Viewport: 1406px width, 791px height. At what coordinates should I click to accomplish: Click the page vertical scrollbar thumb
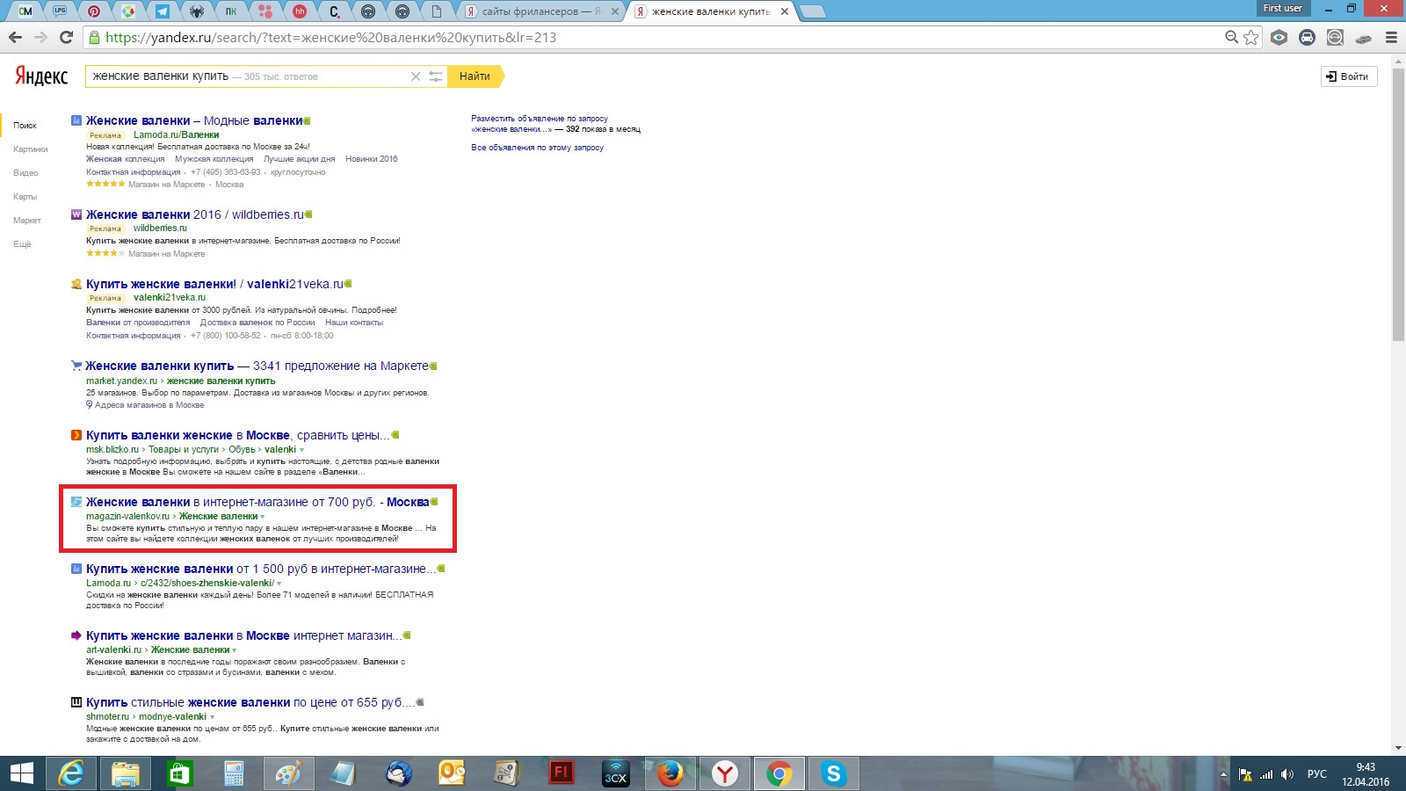point(1398,202)
